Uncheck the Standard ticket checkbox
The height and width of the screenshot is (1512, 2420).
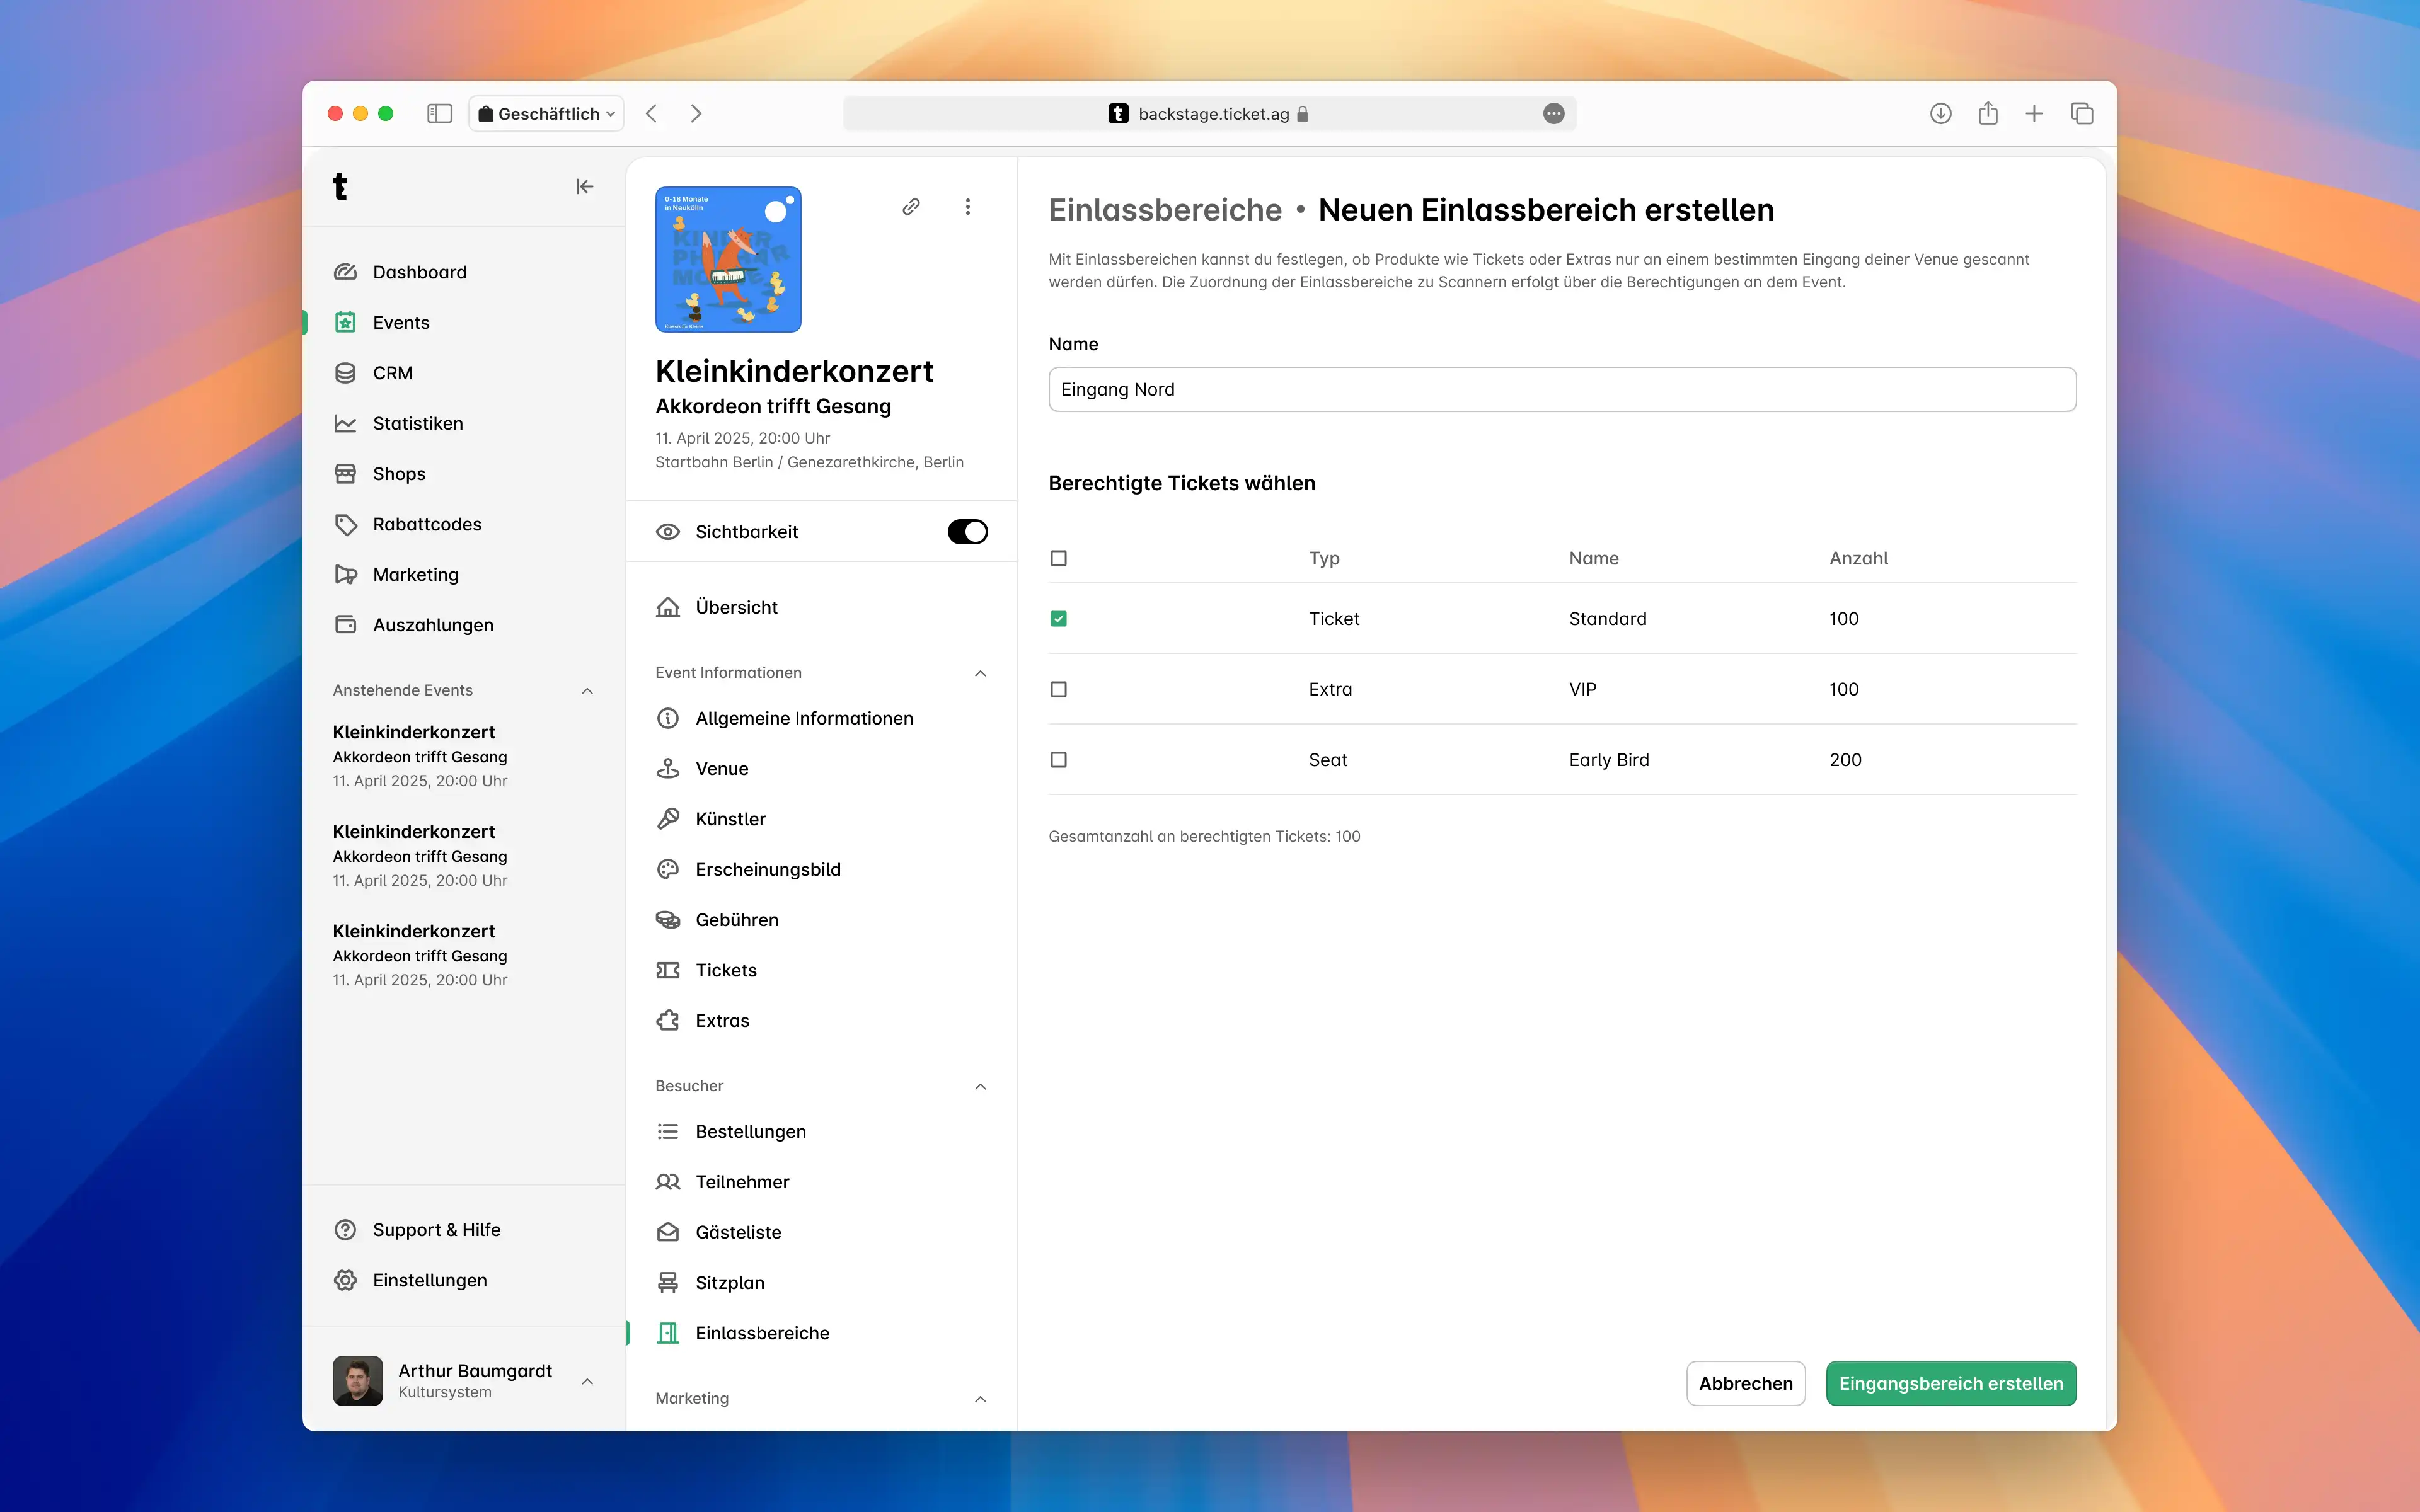pos(1058,619)
